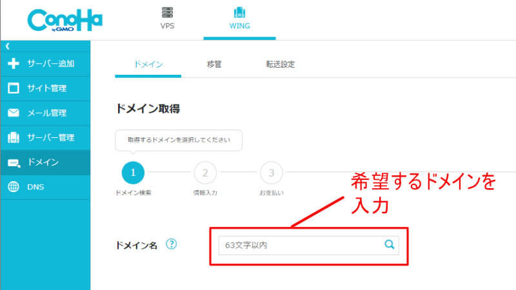Open the サーバー管理 sidebar menu
Image resolution: width=516 pixels, height=290 pixels.
(x=45, y=138)
